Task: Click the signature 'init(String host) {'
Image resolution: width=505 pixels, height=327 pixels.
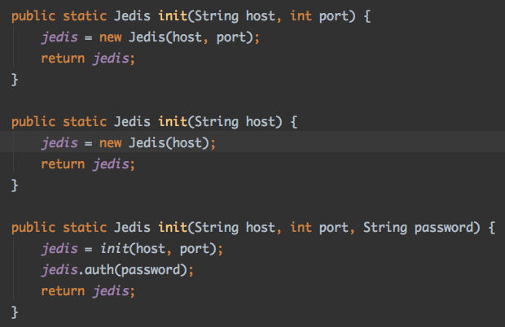Action: (228, 122)
